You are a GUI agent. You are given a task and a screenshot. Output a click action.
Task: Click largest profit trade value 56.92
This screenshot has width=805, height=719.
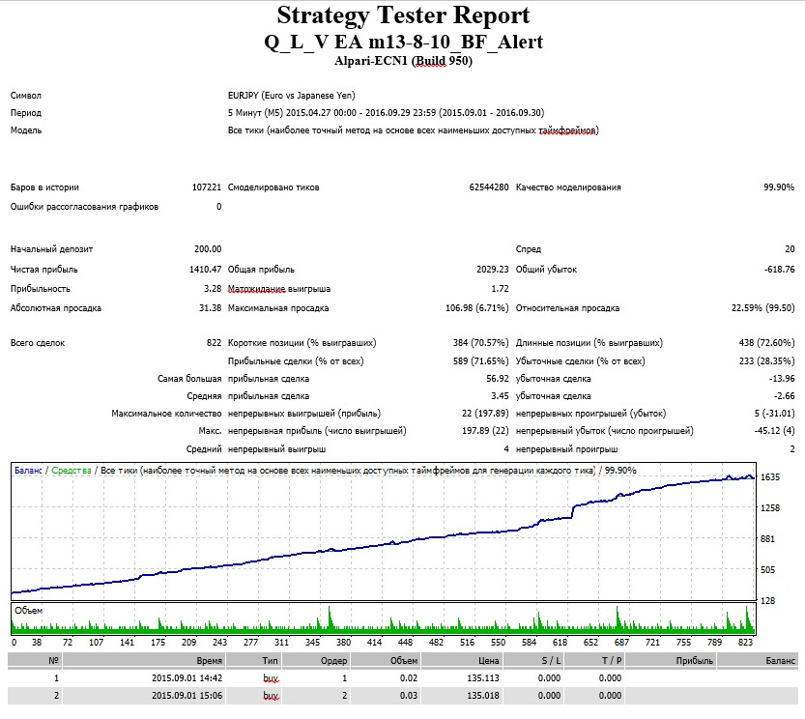click(498, 379)
